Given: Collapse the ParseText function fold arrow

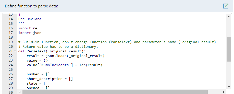Looking at the screenshot, I should 15,51.
